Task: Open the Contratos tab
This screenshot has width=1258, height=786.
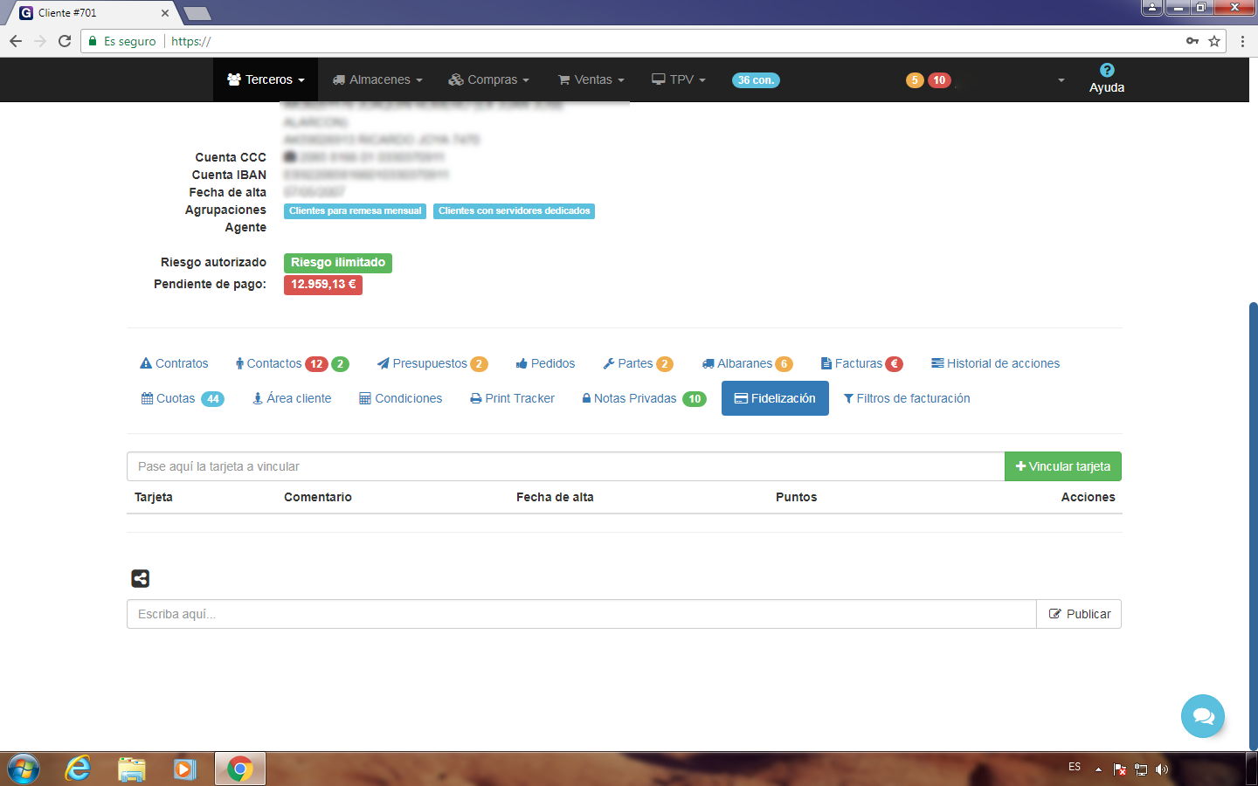Action: click(x=175, y=363)
